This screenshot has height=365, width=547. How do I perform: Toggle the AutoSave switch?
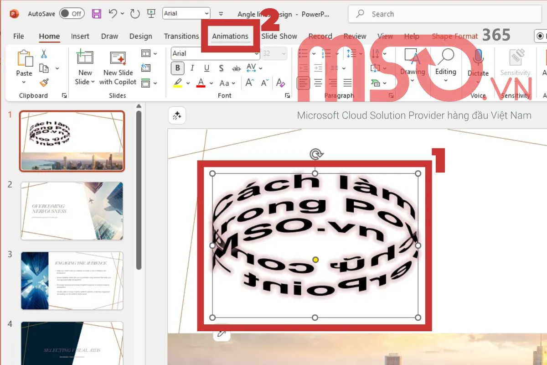coord(72,14)
